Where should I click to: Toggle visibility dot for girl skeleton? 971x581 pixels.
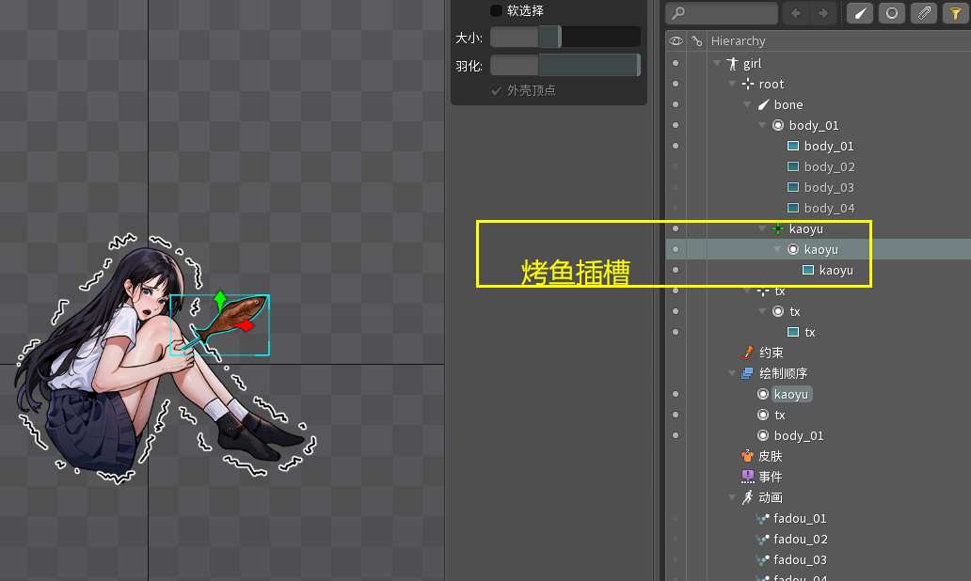point(676,64)
